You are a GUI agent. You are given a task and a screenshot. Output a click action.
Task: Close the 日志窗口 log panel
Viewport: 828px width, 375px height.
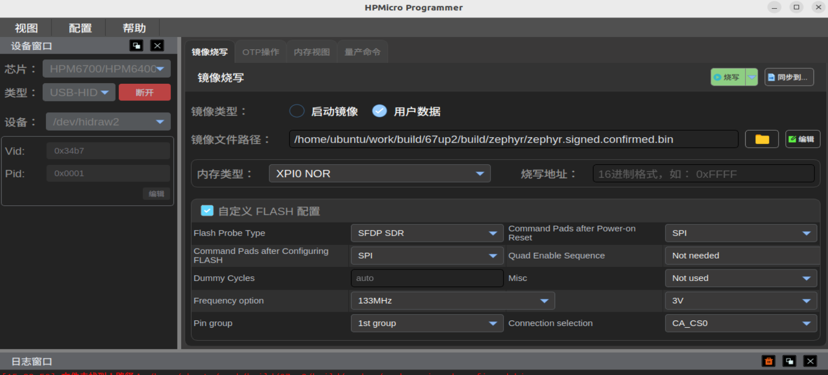click(810, 361)
